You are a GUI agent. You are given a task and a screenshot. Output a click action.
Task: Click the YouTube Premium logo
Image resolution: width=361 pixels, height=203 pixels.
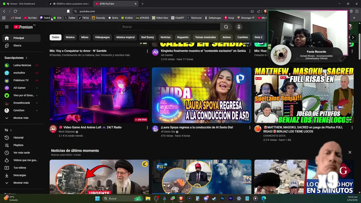coord(23,27)
